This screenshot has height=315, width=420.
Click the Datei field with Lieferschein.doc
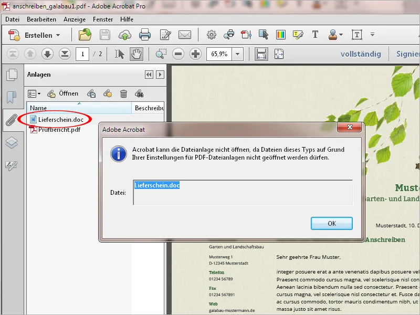243,192
